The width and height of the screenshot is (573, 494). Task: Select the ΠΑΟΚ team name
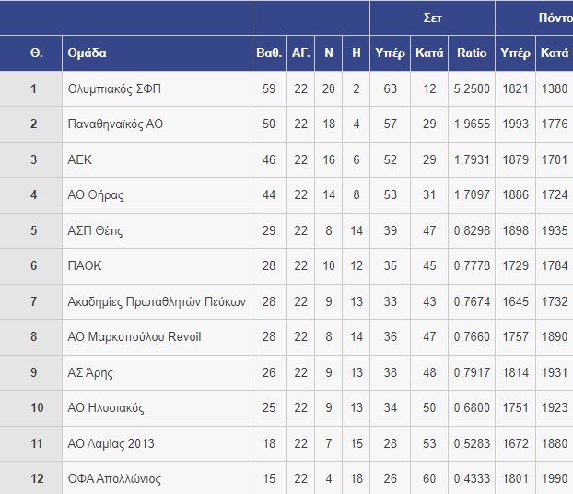click(x=85, y=265)
